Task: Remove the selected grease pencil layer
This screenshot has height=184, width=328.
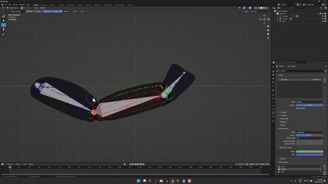Action: click(x=324, y=82)
